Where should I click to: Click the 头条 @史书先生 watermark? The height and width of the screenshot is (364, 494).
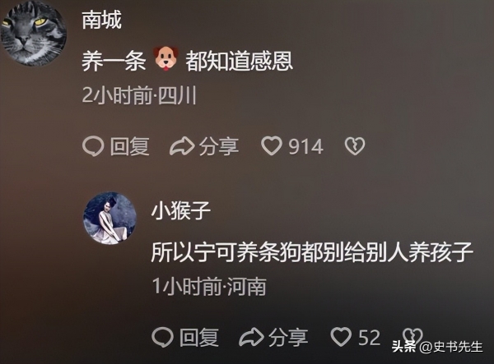437,347
